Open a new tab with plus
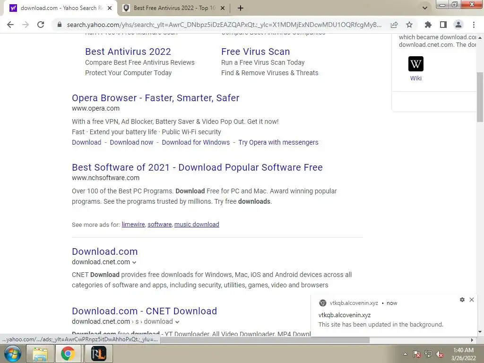Screen dimensions: 484x363 coord(241,9)
